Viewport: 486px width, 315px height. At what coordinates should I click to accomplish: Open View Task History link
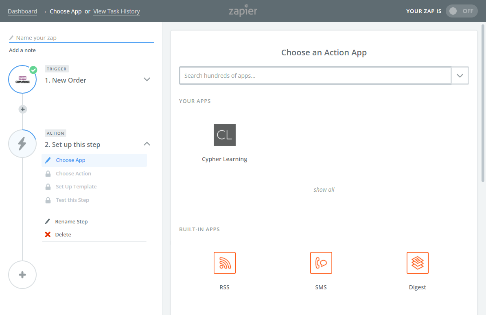pos(116,11)
